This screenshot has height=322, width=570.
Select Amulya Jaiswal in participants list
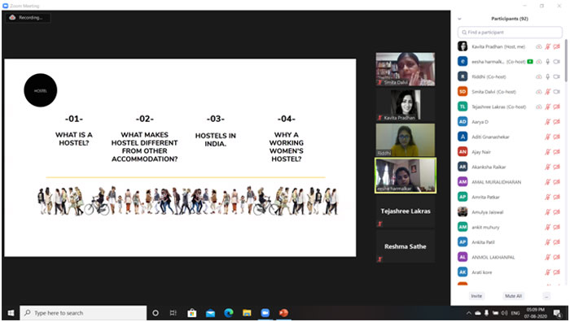510,212
